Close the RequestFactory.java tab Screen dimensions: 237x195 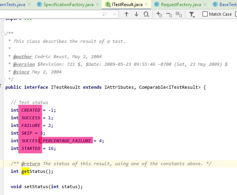click(x=205, y=4)
